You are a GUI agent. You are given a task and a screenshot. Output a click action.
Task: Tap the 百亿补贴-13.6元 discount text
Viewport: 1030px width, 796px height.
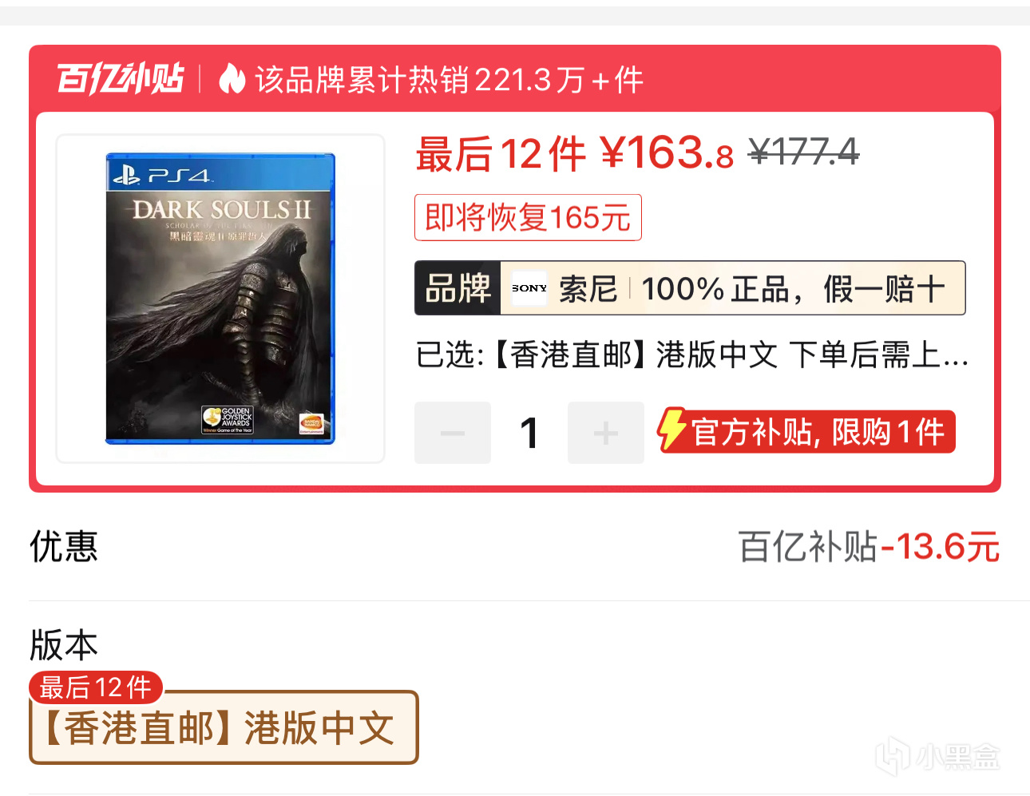click(x=869, y=548)
